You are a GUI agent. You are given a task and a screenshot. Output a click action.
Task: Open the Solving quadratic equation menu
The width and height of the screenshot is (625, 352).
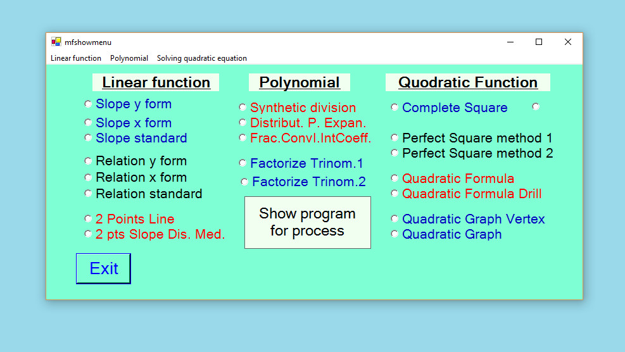pyautogui.click(x=202, y=58)
